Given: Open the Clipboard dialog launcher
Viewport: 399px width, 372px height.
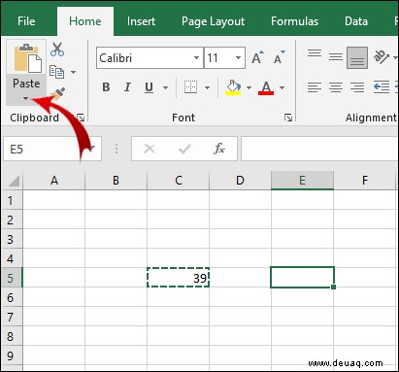Looking at the screenshot, I should pyautogui.click(x=81, y=118).
